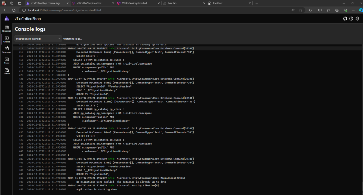Open the dashboard settings gear
Viewport: 363px width, 195px height.
(357, 18)
